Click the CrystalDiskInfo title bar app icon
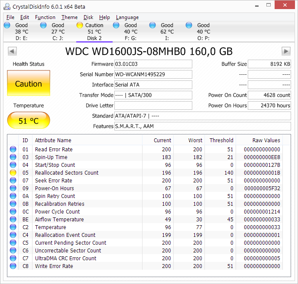 pyautogui.click(x=7, y=6)
